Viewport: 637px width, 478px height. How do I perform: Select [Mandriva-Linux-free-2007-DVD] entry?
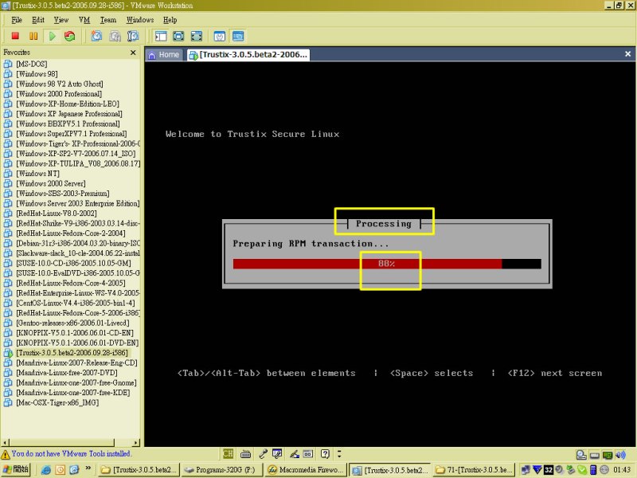67,373
